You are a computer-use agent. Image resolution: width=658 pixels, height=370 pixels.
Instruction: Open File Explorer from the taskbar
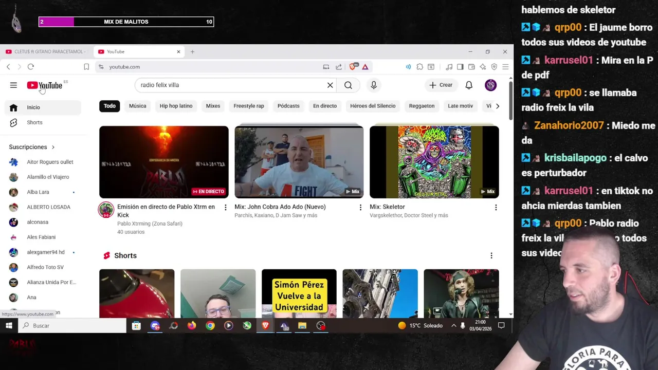point(302,325)
